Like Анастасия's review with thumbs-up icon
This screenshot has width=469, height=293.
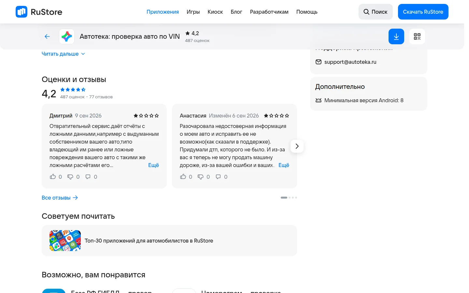[x=183, y=176]
